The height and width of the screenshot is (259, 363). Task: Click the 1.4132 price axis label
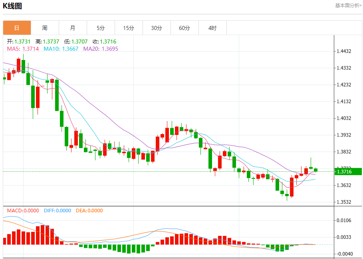coord(344,101)
